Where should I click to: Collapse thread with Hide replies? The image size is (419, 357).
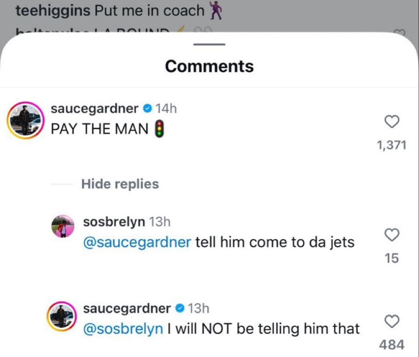pos(120,184)
